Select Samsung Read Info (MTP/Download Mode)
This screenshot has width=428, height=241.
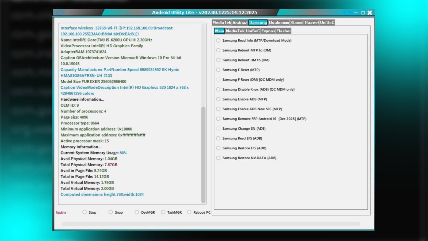218,40
